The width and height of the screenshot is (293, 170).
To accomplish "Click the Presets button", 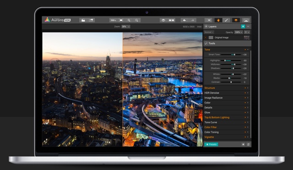I will 211,144.
